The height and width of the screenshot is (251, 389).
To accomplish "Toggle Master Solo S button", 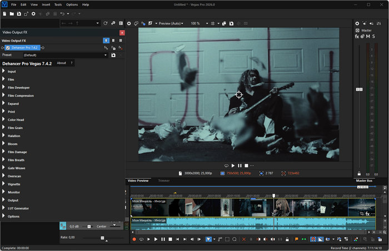I will tap(373, 37).
